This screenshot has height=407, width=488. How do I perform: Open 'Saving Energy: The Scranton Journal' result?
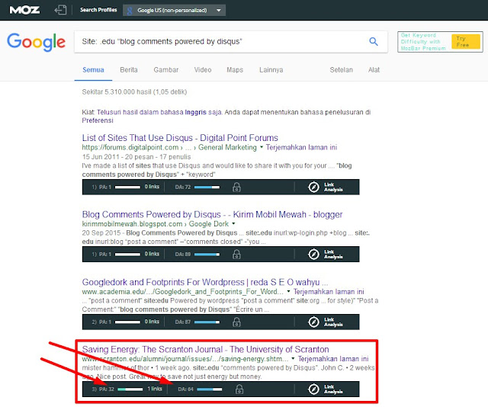point(205,349)
